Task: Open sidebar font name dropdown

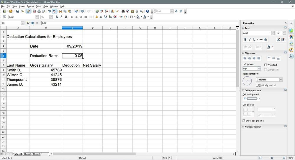Action: tap(273, 33)
